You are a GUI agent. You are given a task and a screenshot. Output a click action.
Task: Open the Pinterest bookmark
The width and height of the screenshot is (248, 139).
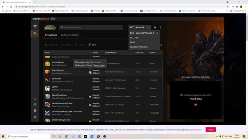tap(95, 11)
